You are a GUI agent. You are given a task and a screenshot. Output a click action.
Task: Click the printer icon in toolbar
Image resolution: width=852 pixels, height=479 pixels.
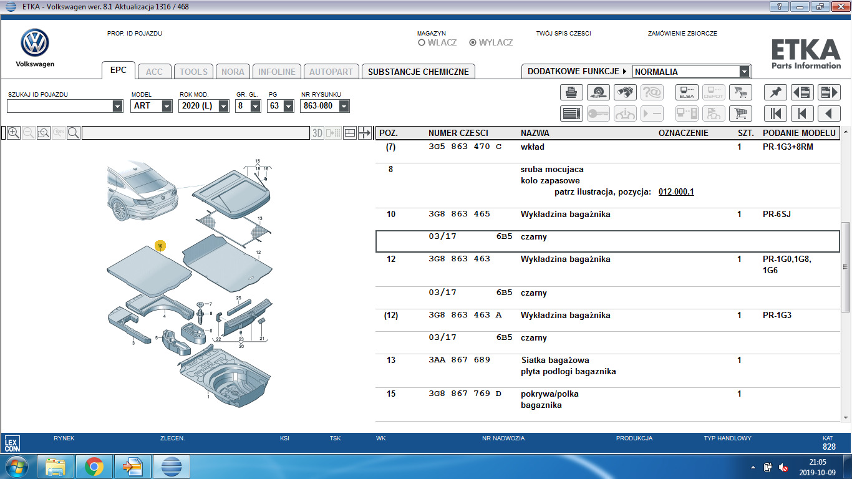tap(571, 93)
